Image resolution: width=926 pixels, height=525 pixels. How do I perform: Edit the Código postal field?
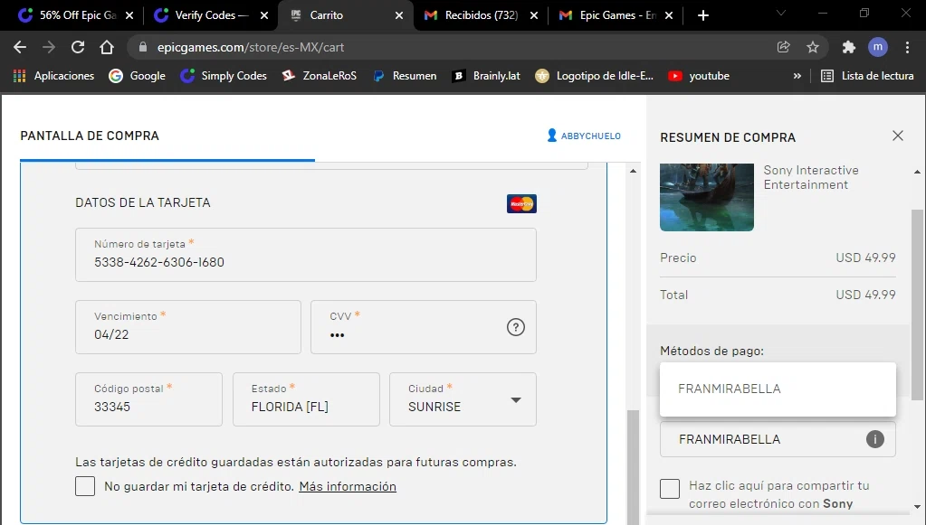[148, 398]
